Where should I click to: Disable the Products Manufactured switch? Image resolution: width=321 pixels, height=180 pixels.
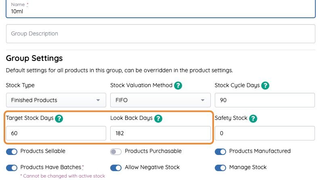pyautogui.click(x=220, y=151)
